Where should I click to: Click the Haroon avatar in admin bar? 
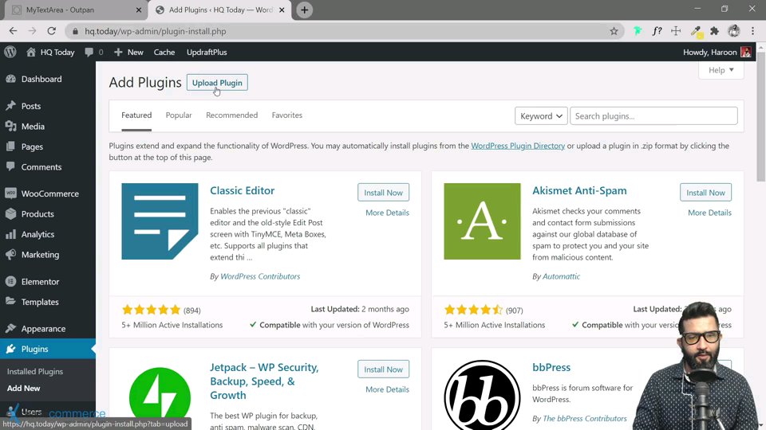[745, 53]
